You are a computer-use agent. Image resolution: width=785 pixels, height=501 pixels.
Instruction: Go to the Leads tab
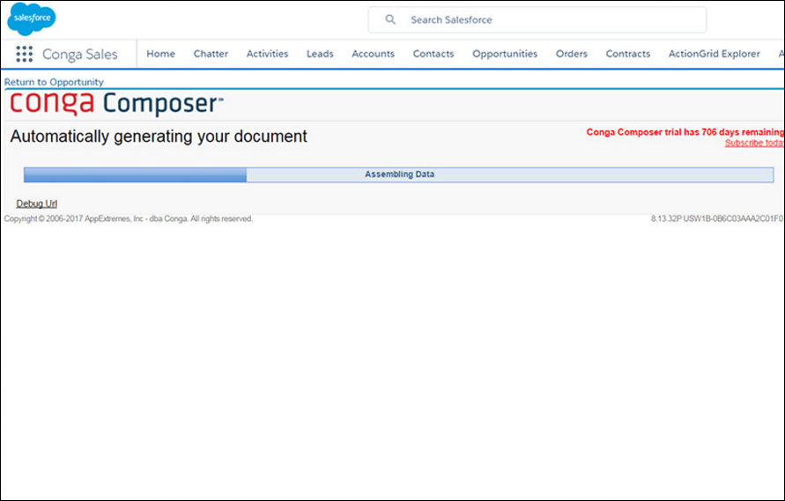tap(320, 54)
